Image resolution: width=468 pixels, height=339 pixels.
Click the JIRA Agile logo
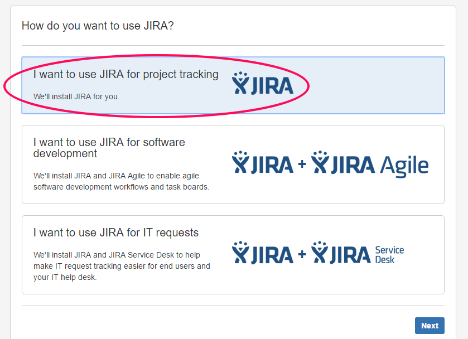(370, 164)
